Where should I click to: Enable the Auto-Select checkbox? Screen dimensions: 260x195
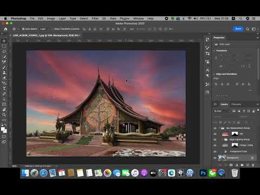(x=23, y=29)
